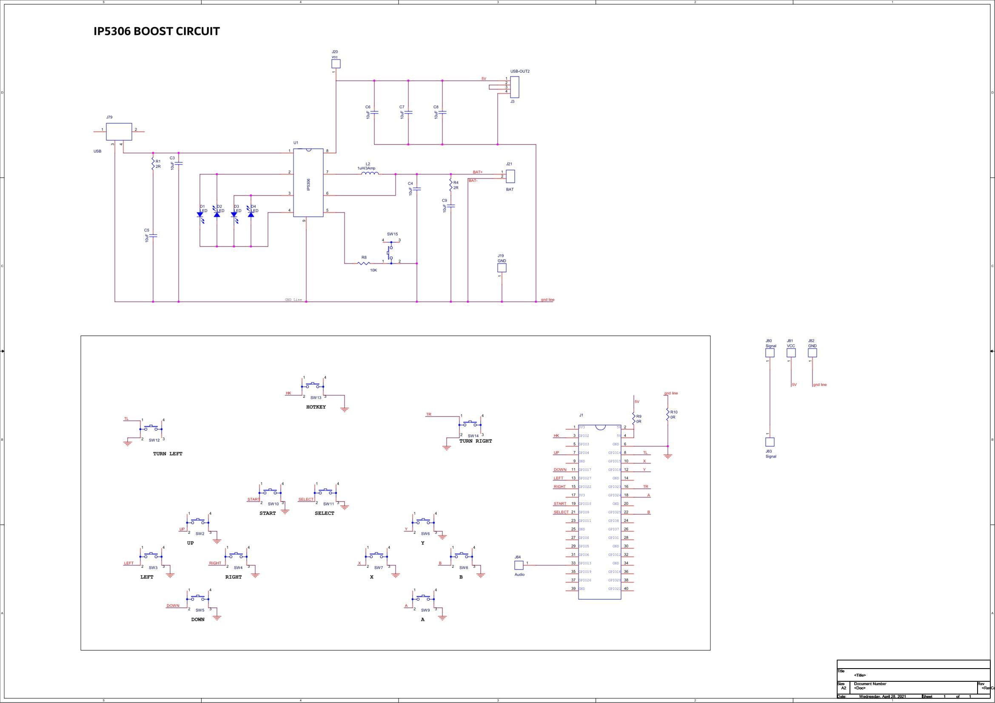995x703 pixels.
Task: Select the SW5 DOWN button symbol
Action: point(198,598)
